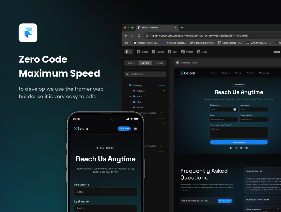Viewport: 281px width, 212px height.
Task: Click the Framer logo app icon
Action: pos(28,33)
